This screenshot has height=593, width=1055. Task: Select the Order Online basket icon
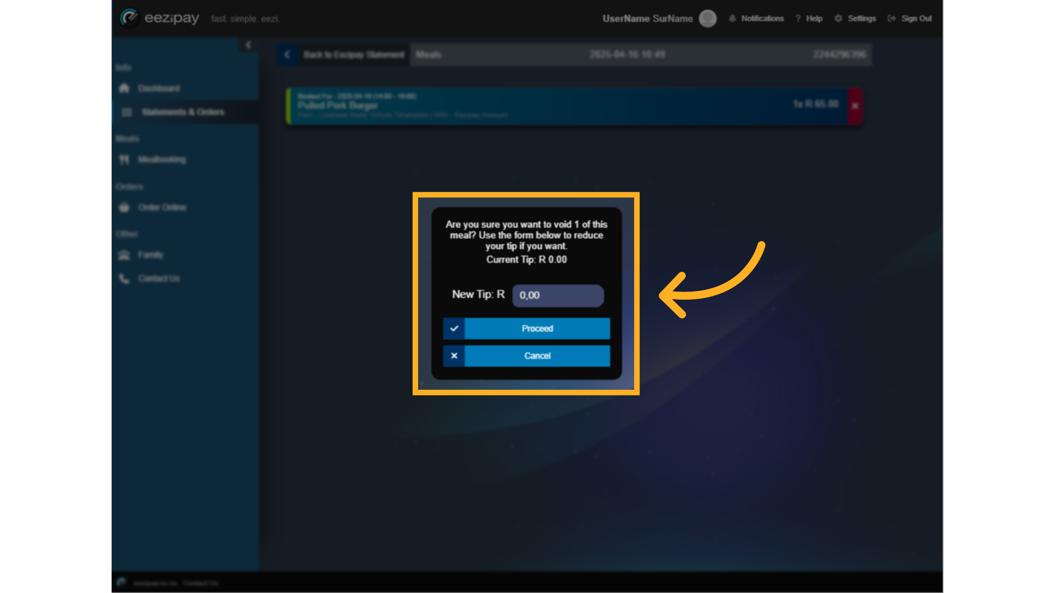[x=124, y=207]
